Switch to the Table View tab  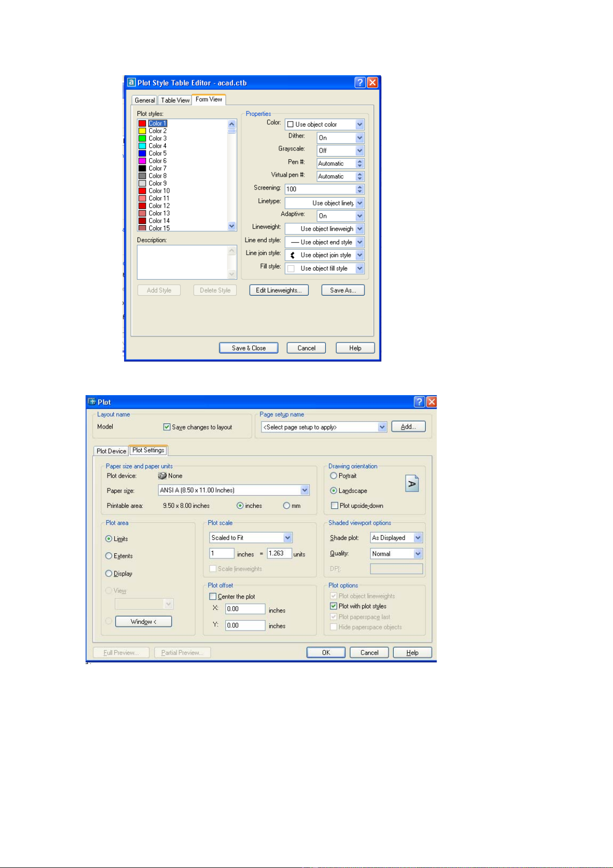point(175,100)
